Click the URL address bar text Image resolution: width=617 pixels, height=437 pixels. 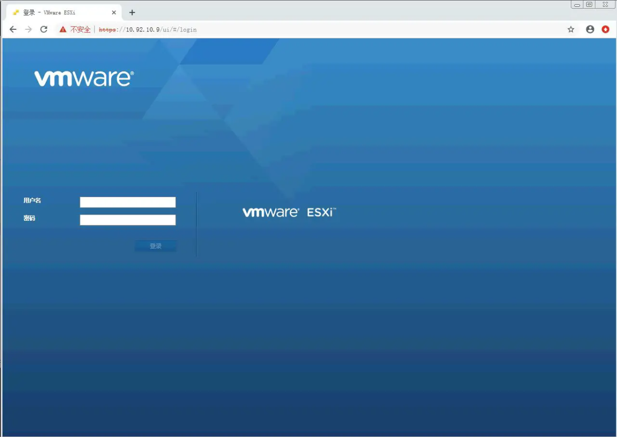[x=147, y=30]
